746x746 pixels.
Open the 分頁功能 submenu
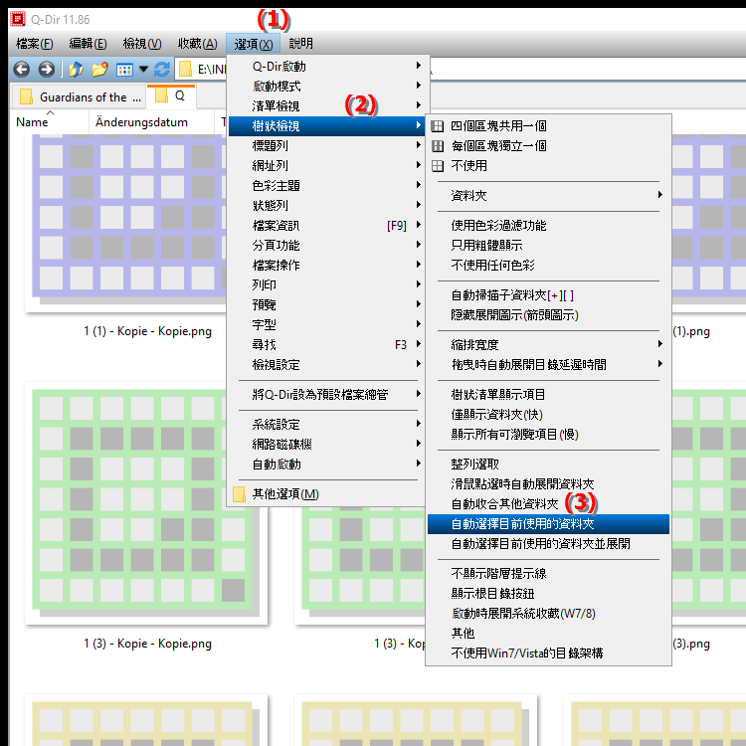click(x=327, y=246)
